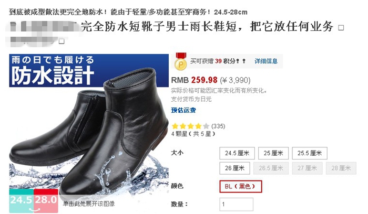
Task: Click the red 28.0 size badge
Action: pos(46,201)
